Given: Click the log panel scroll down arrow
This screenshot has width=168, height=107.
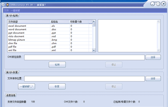Looking at the screenshot, I should click(158, 50).
